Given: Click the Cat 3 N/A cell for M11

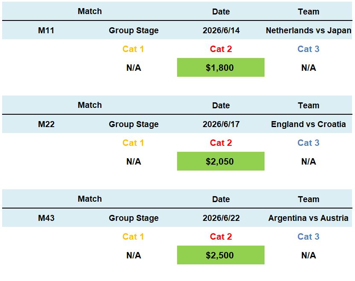Looking at the screenshot, I should pyautogui.click(x=308, y=68).
